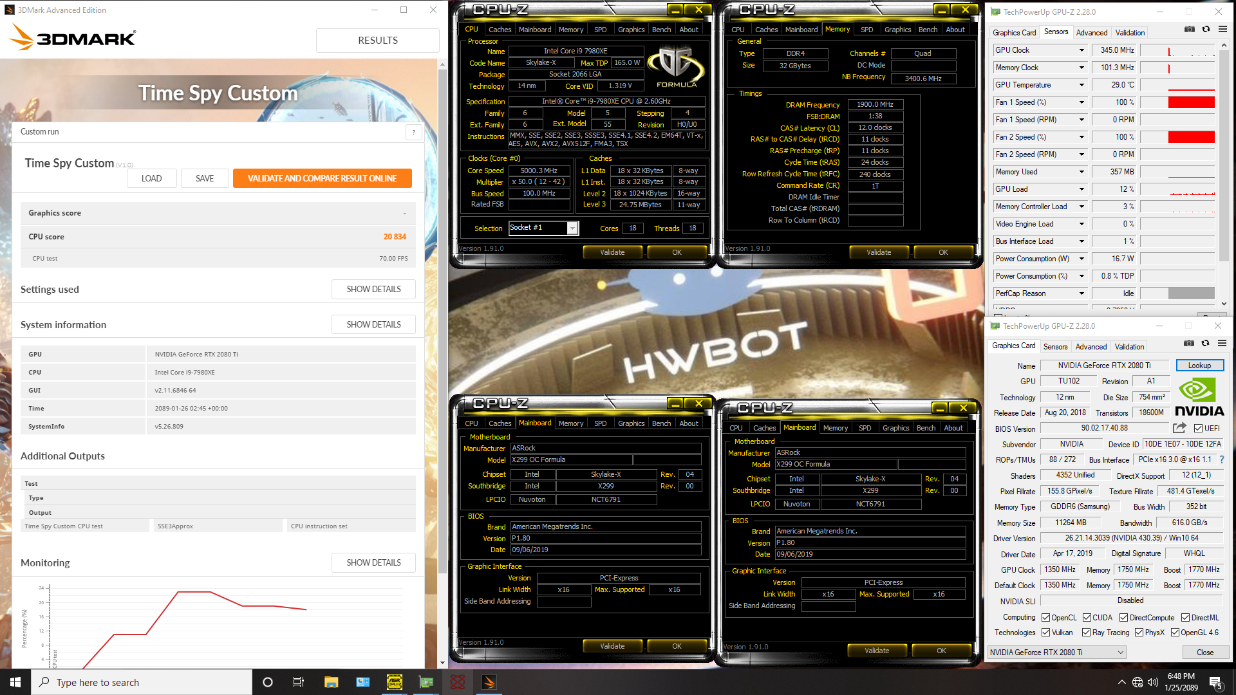Viewport: 1236px width, 695px height.
Task: Click Control Panel icon on taskbar
Action: (x=363, y=682)
